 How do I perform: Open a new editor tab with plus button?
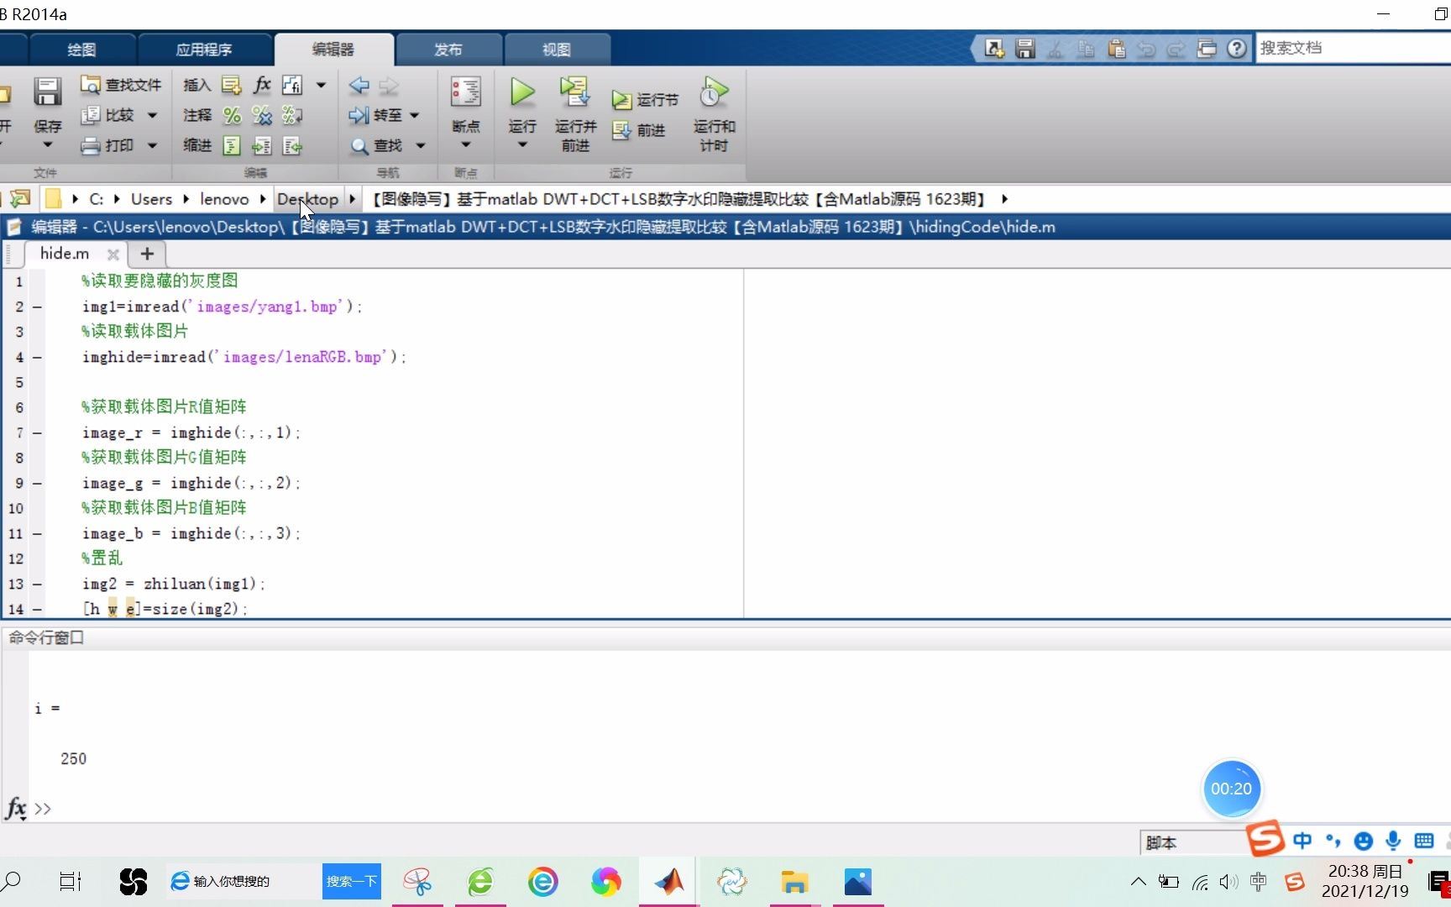click(146, 254)
